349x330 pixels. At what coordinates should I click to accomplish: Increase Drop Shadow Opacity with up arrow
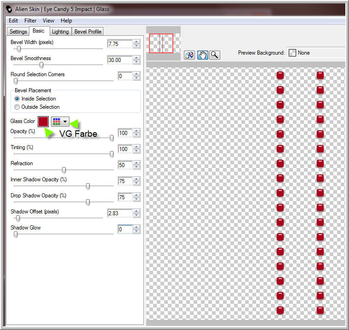137,195
